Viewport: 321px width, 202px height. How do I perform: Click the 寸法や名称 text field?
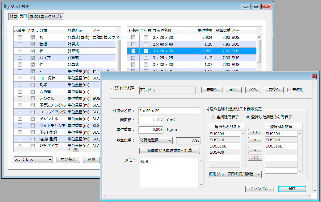coord(169,111)
